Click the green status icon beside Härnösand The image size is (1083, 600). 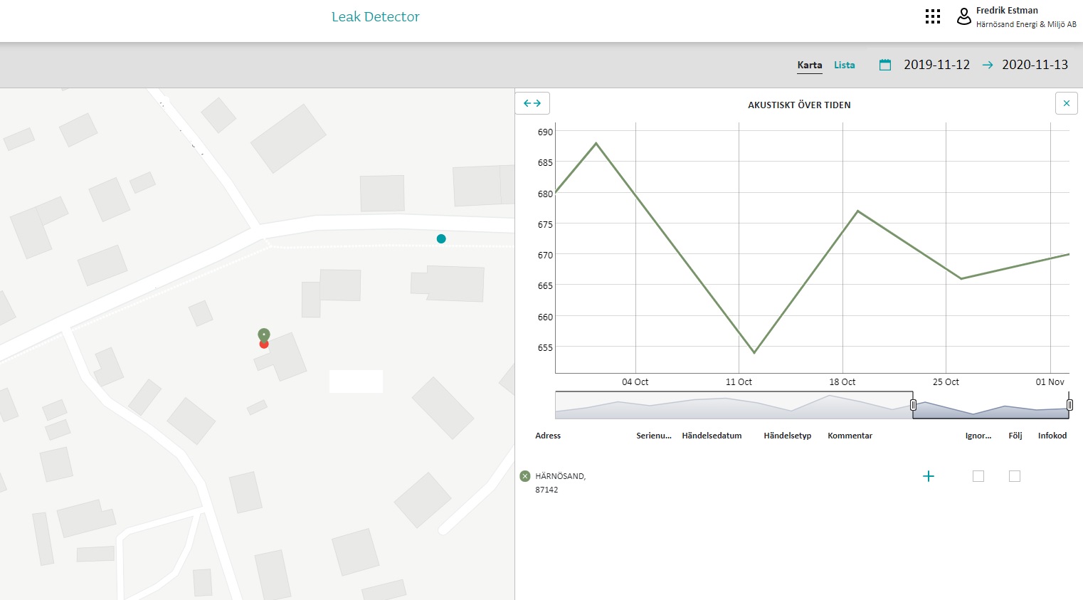525,476
